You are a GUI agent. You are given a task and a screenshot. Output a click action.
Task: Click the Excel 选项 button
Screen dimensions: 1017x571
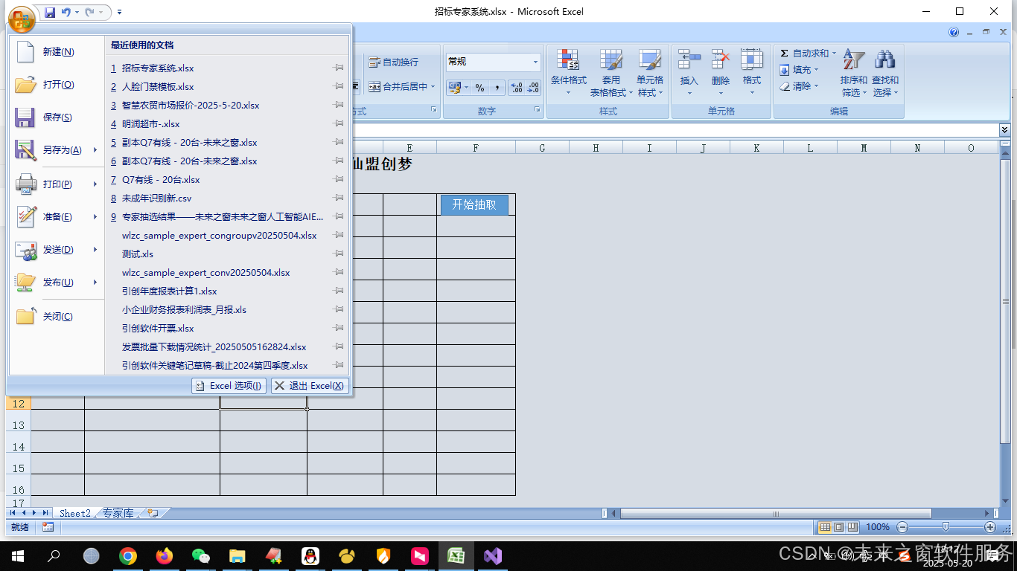229,386
